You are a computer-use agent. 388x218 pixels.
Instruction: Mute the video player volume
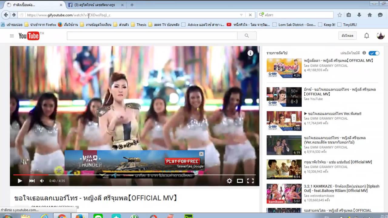click(42, 181)
